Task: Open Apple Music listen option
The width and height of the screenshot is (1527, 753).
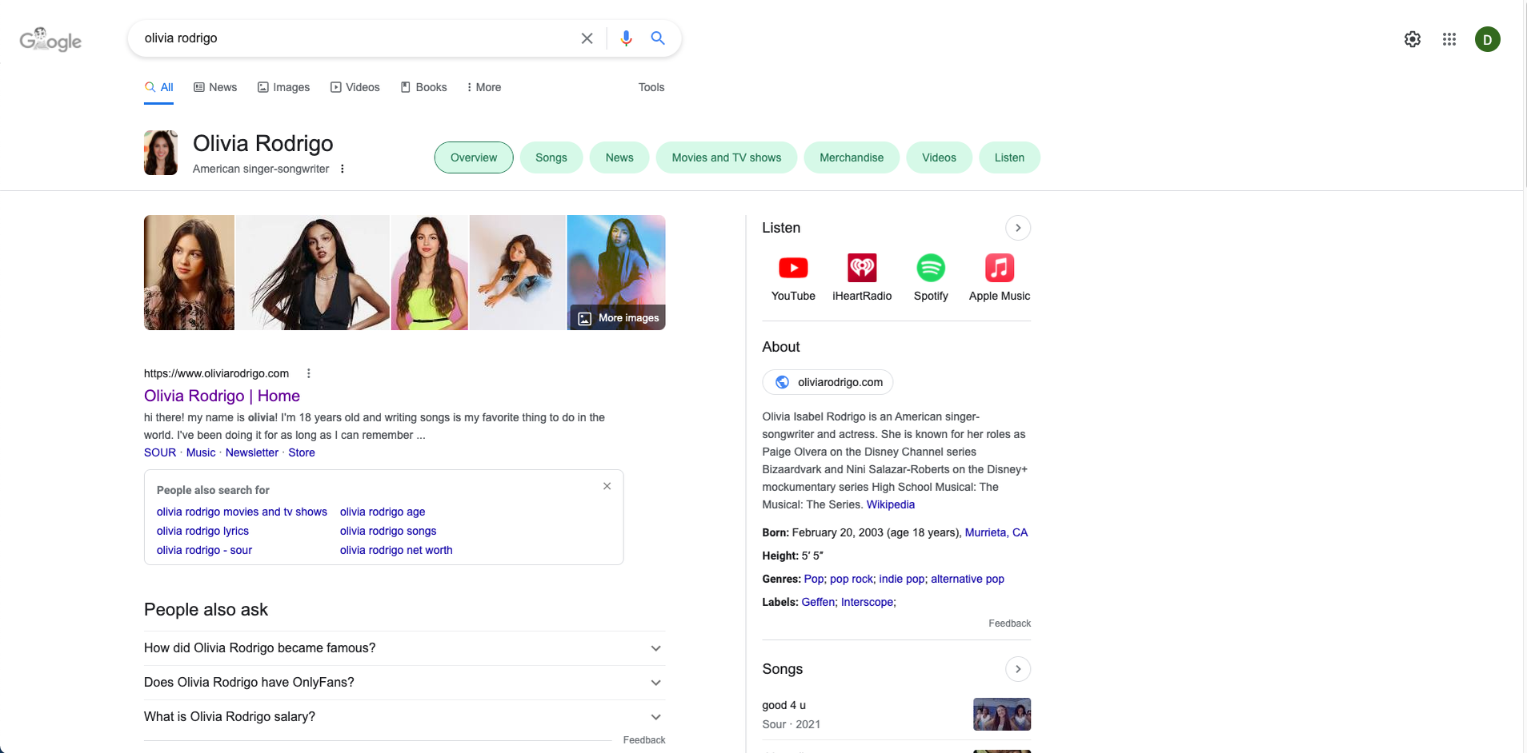Action: (1000, 277)
